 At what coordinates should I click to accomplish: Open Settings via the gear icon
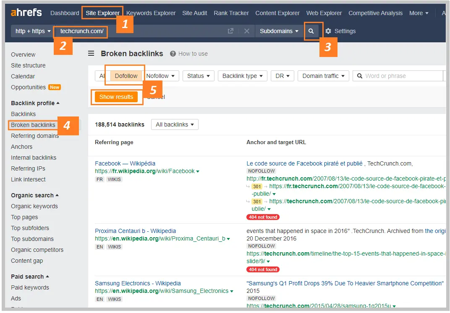[x=328, y=31]
